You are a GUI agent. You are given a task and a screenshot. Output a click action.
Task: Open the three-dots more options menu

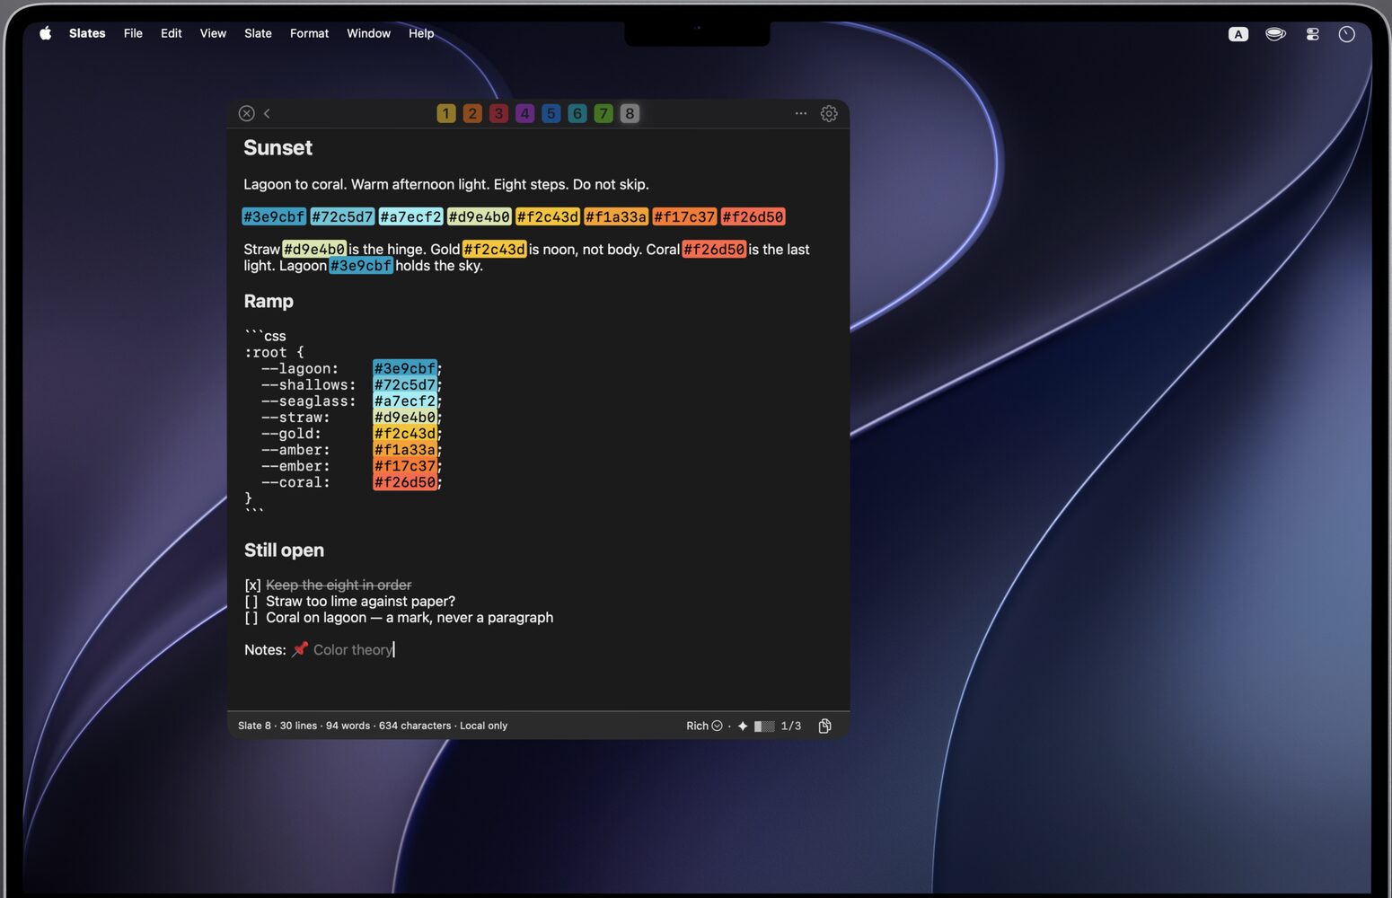[x=801, y=113]
